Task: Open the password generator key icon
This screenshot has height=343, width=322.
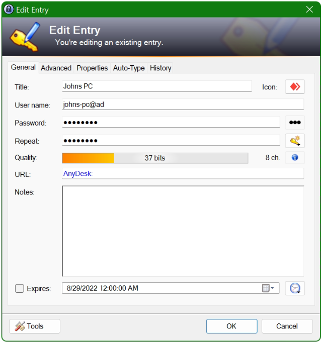Action: point(295,141)
